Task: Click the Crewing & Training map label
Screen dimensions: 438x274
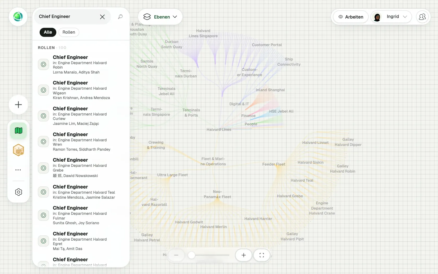Action: click(x=156, y=145)
